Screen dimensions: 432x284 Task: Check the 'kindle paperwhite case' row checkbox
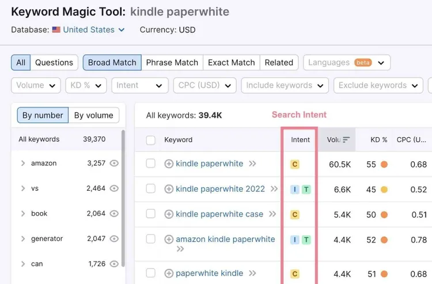(151, 214)
